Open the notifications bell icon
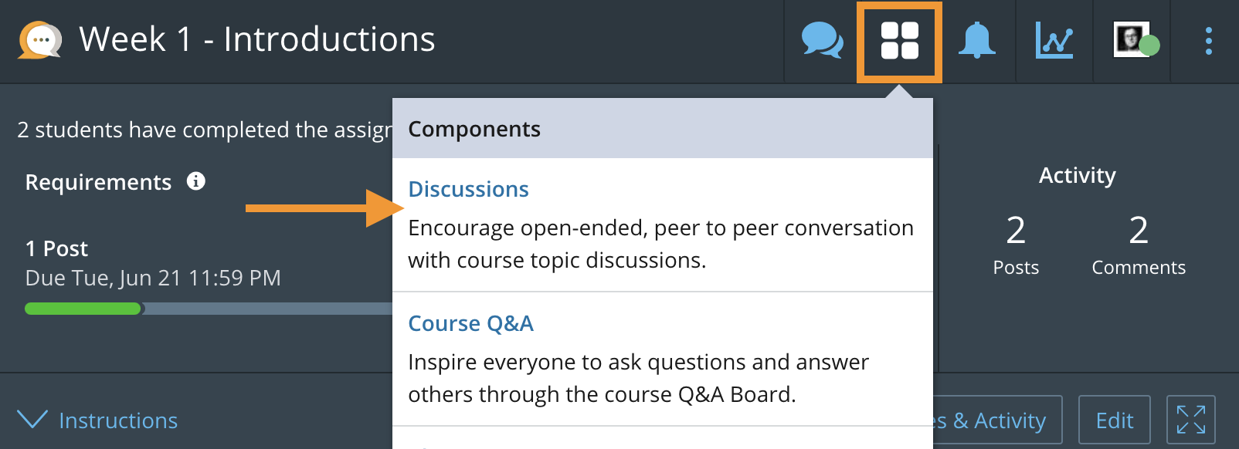 click(976, 40)
